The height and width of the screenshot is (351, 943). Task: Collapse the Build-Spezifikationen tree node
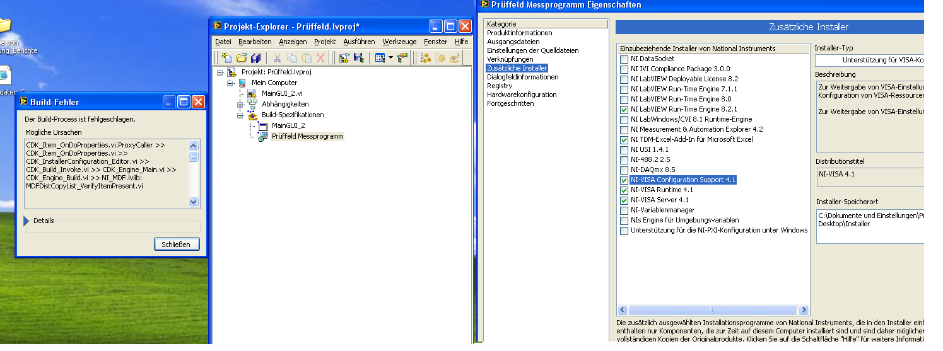point(240,115)
